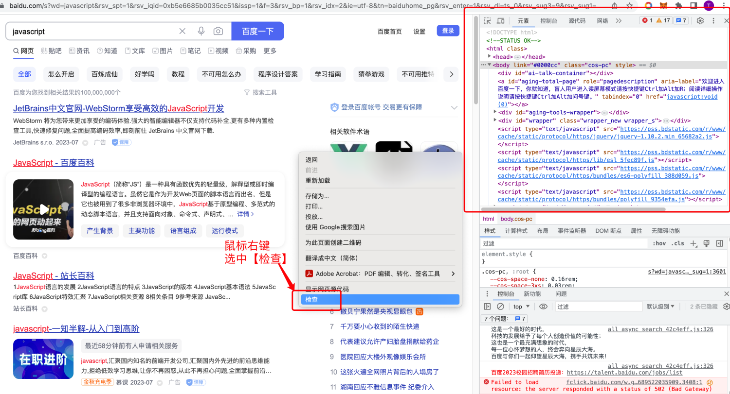Open the Extensions puzzle piece icon

click(x=679, y=5)
